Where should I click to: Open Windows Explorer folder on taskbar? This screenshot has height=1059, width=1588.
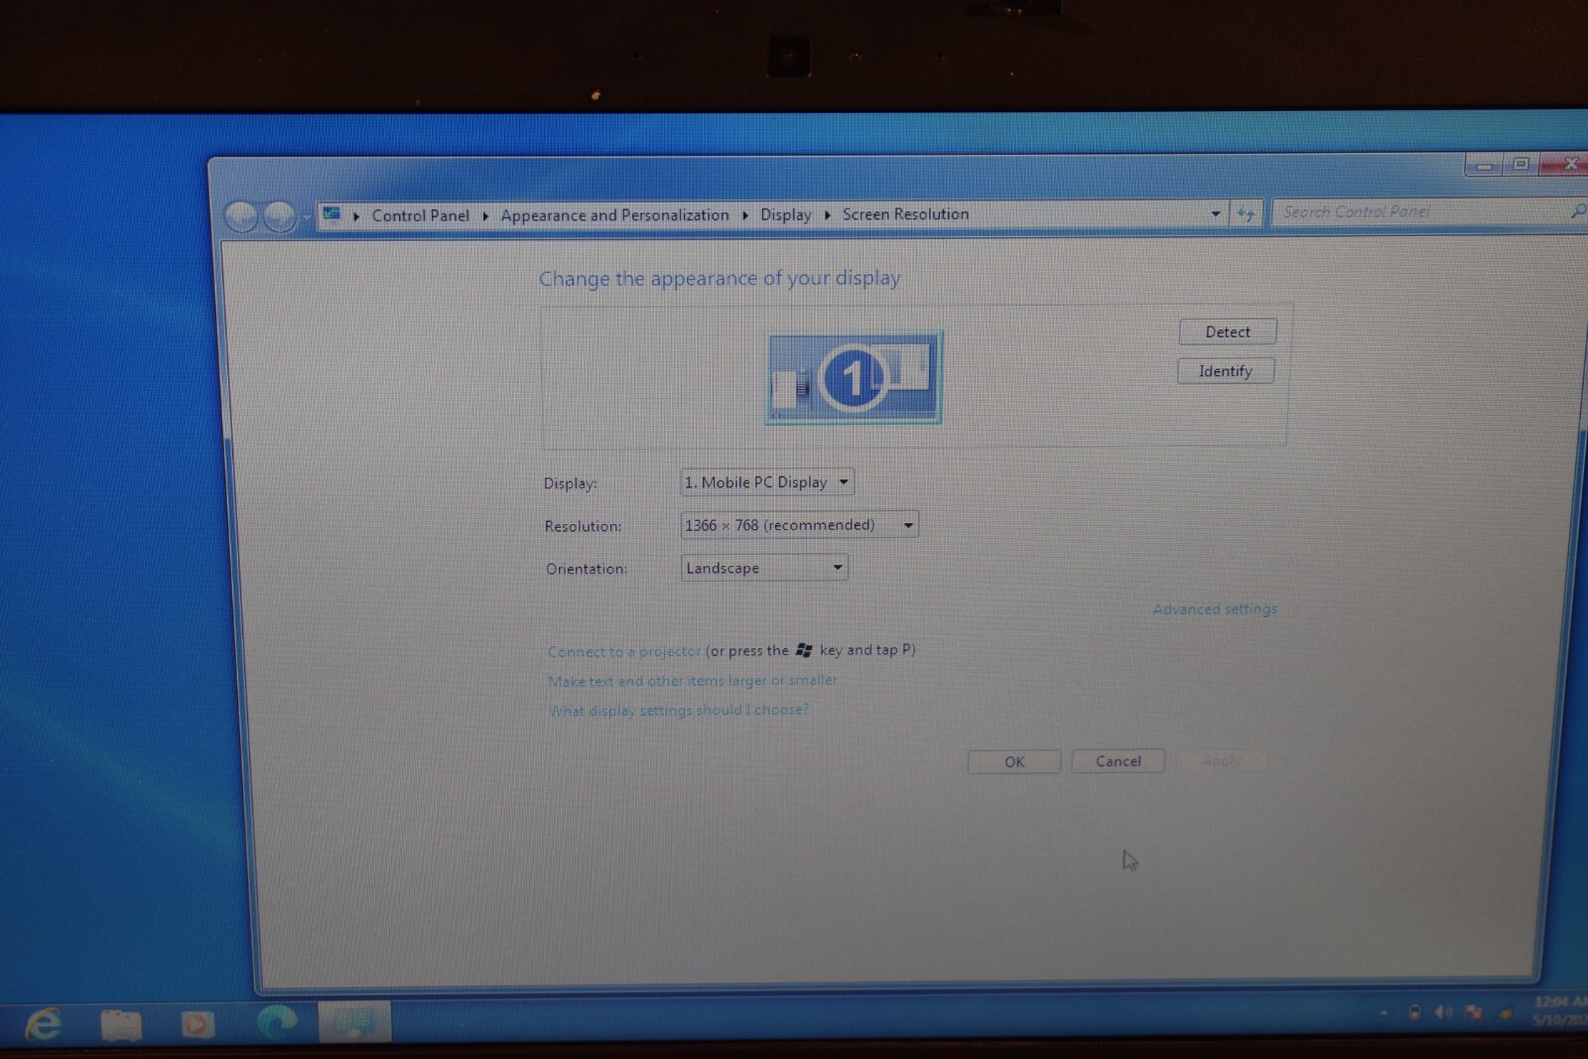pos(121,1024)
